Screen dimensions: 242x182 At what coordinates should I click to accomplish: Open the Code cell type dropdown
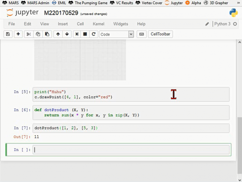click(x=117, y=34)
